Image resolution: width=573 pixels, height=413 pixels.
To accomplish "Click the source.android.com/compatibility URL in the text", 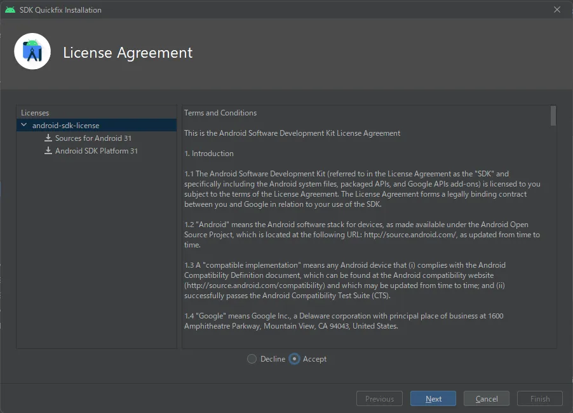I will (253, 285).
